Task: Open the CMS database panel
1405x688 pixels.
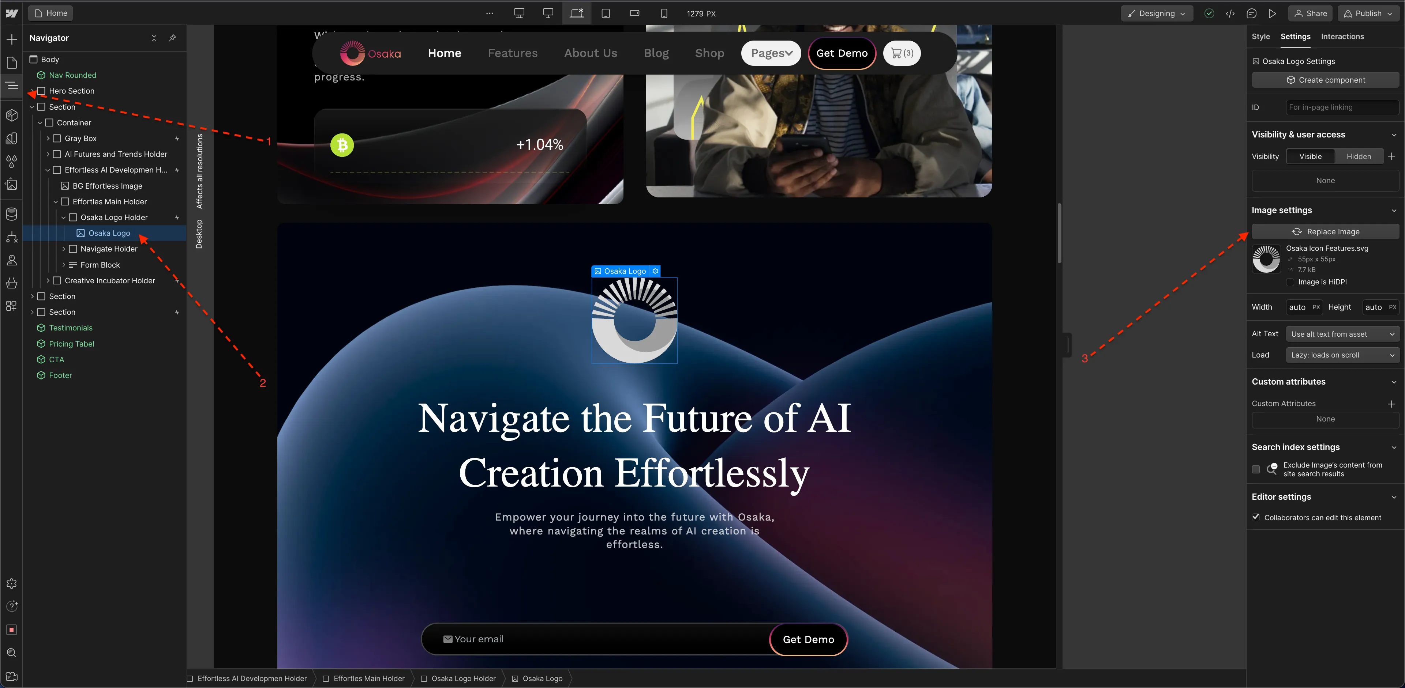Action: [x=11, y=213]
